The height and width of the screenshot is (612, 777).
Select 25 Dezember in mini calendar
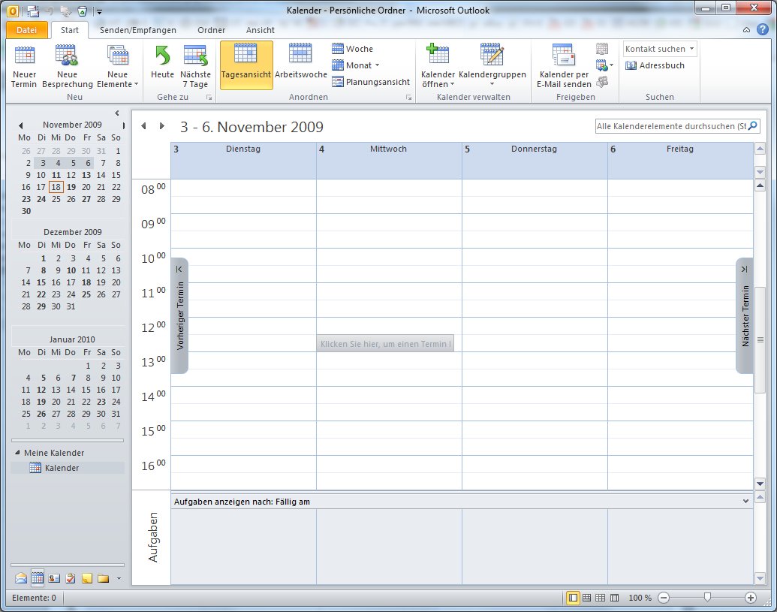86,294
